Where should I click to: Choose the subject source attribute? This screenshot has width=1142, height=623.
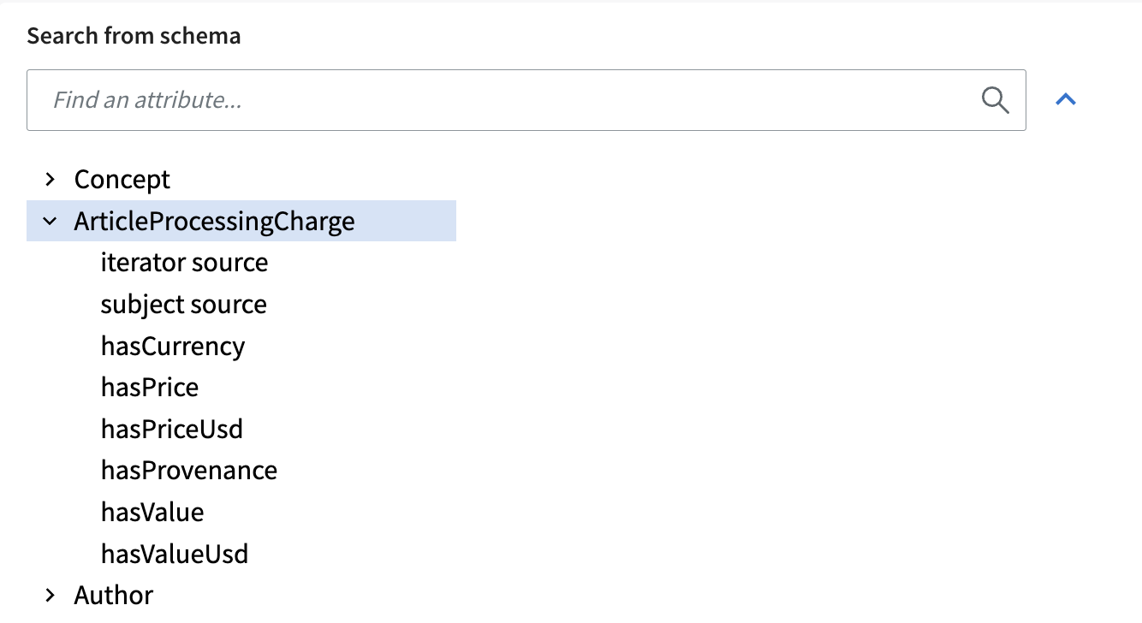[184, 305]
